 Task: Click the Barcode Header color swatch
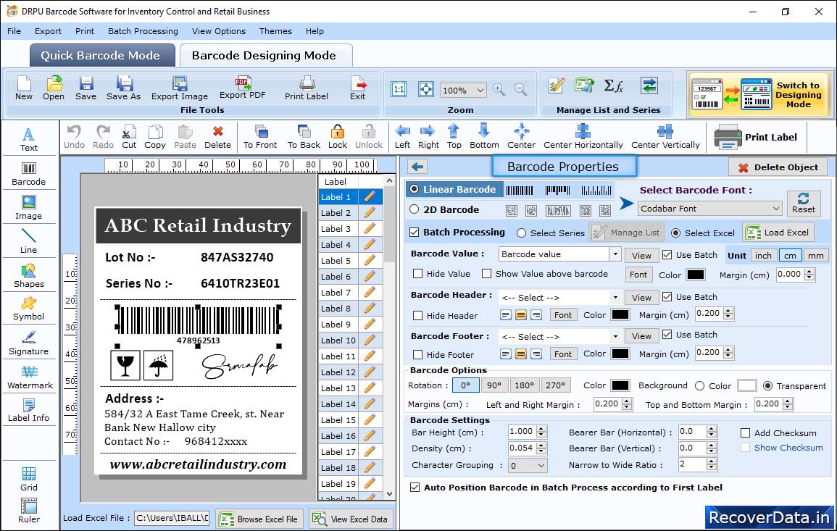(x=620, y=315)
